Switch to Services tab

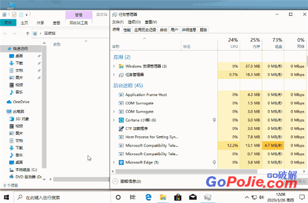(x=203, y=30)
